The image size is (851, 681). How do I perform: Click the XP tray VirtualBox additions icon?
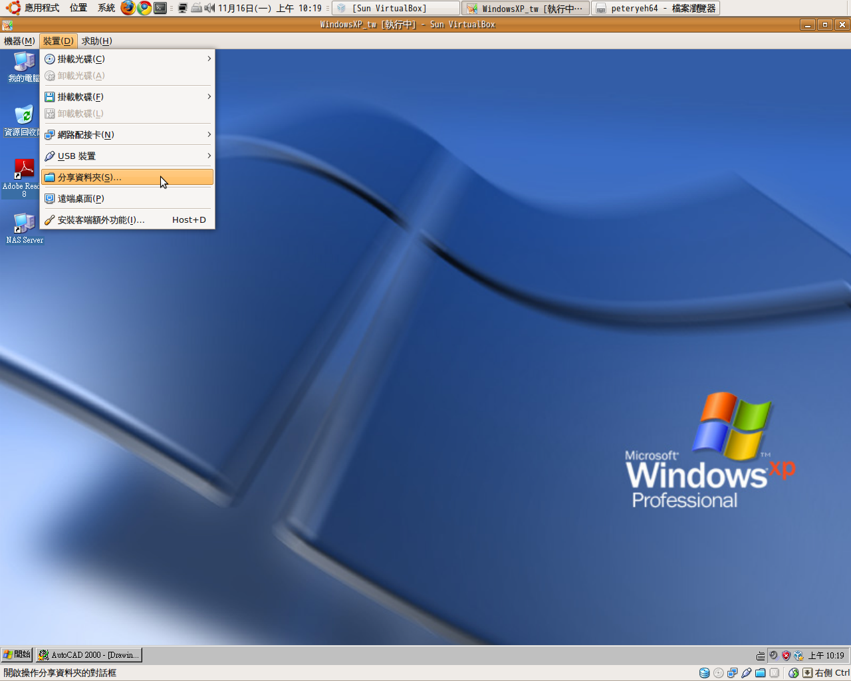point(798,655)
